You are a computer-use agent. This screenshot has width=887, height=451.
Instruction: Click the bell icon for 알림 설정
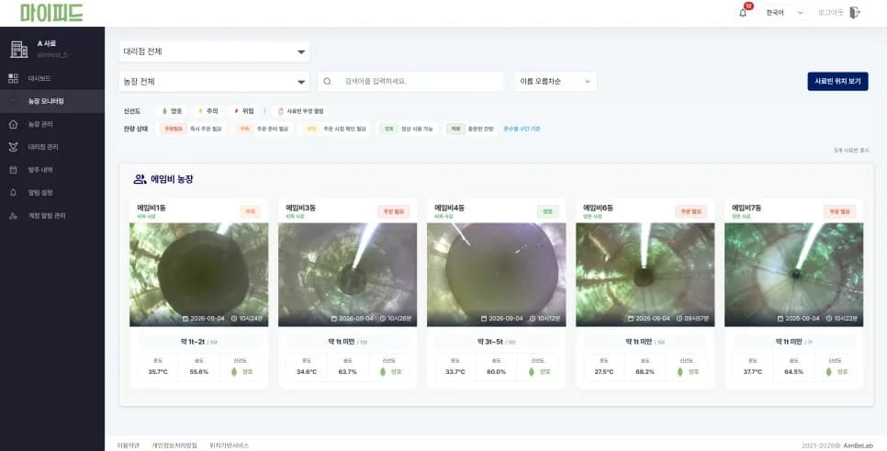(x=13, y=192)
